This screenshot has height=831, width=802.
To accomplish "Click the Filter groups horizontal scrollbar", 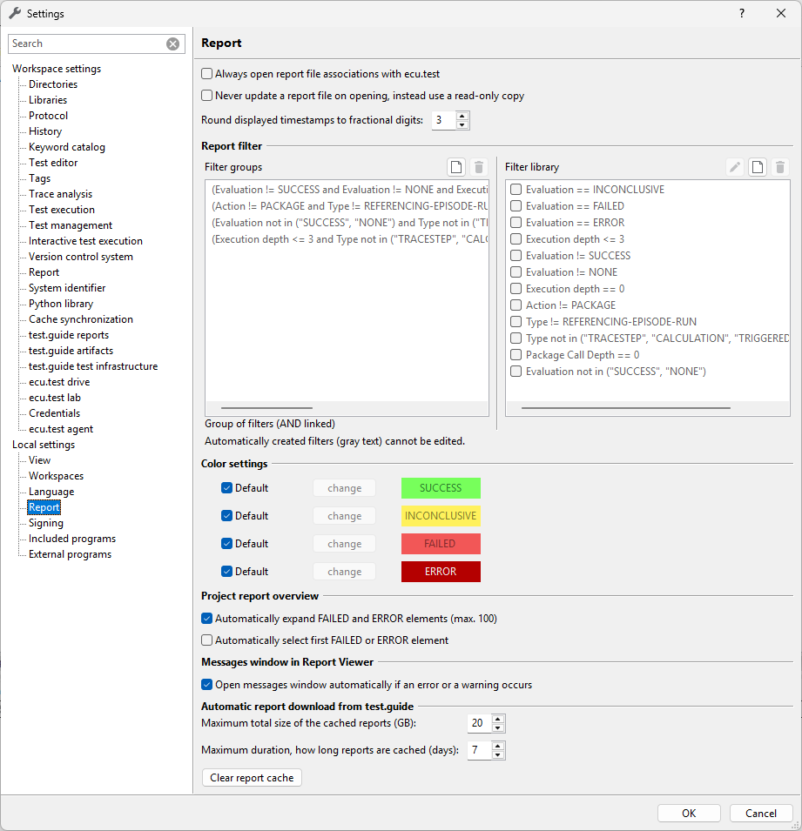I will point(266,407).
